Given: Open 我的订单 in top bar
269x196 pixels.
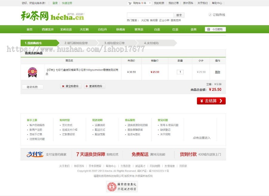Looking at the screenshot, I should pyautogui.click(x=173, y=3).
